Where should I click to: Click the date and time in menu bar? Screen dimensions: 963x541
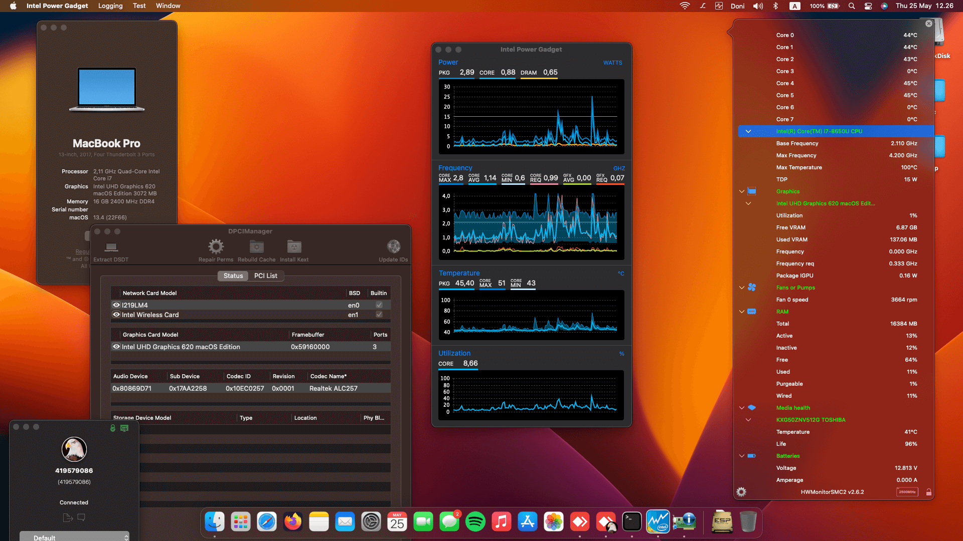[925, 6]
